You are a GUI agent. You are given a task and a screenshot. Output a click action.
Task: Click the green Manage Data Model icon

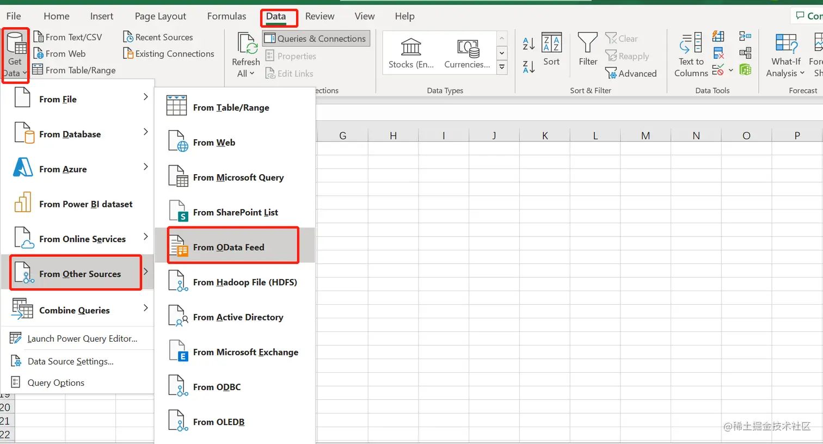(745, 70)
